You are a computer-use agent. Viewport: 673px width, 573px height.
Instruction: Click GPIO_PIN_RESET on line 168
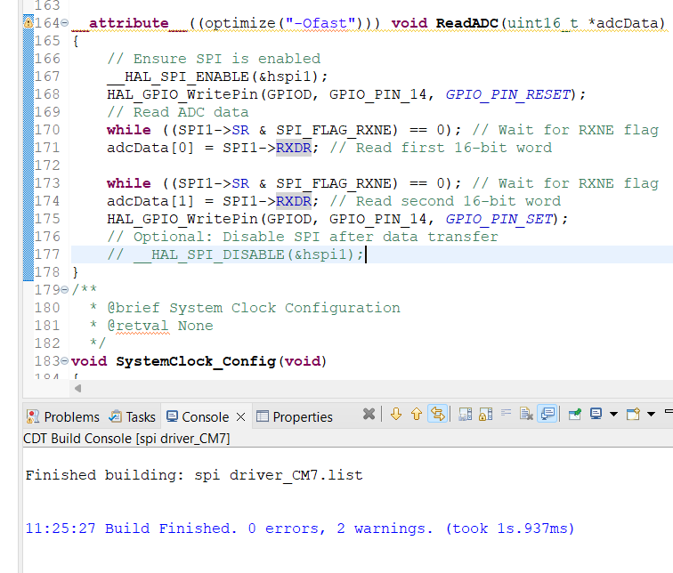tap(508, 94)
